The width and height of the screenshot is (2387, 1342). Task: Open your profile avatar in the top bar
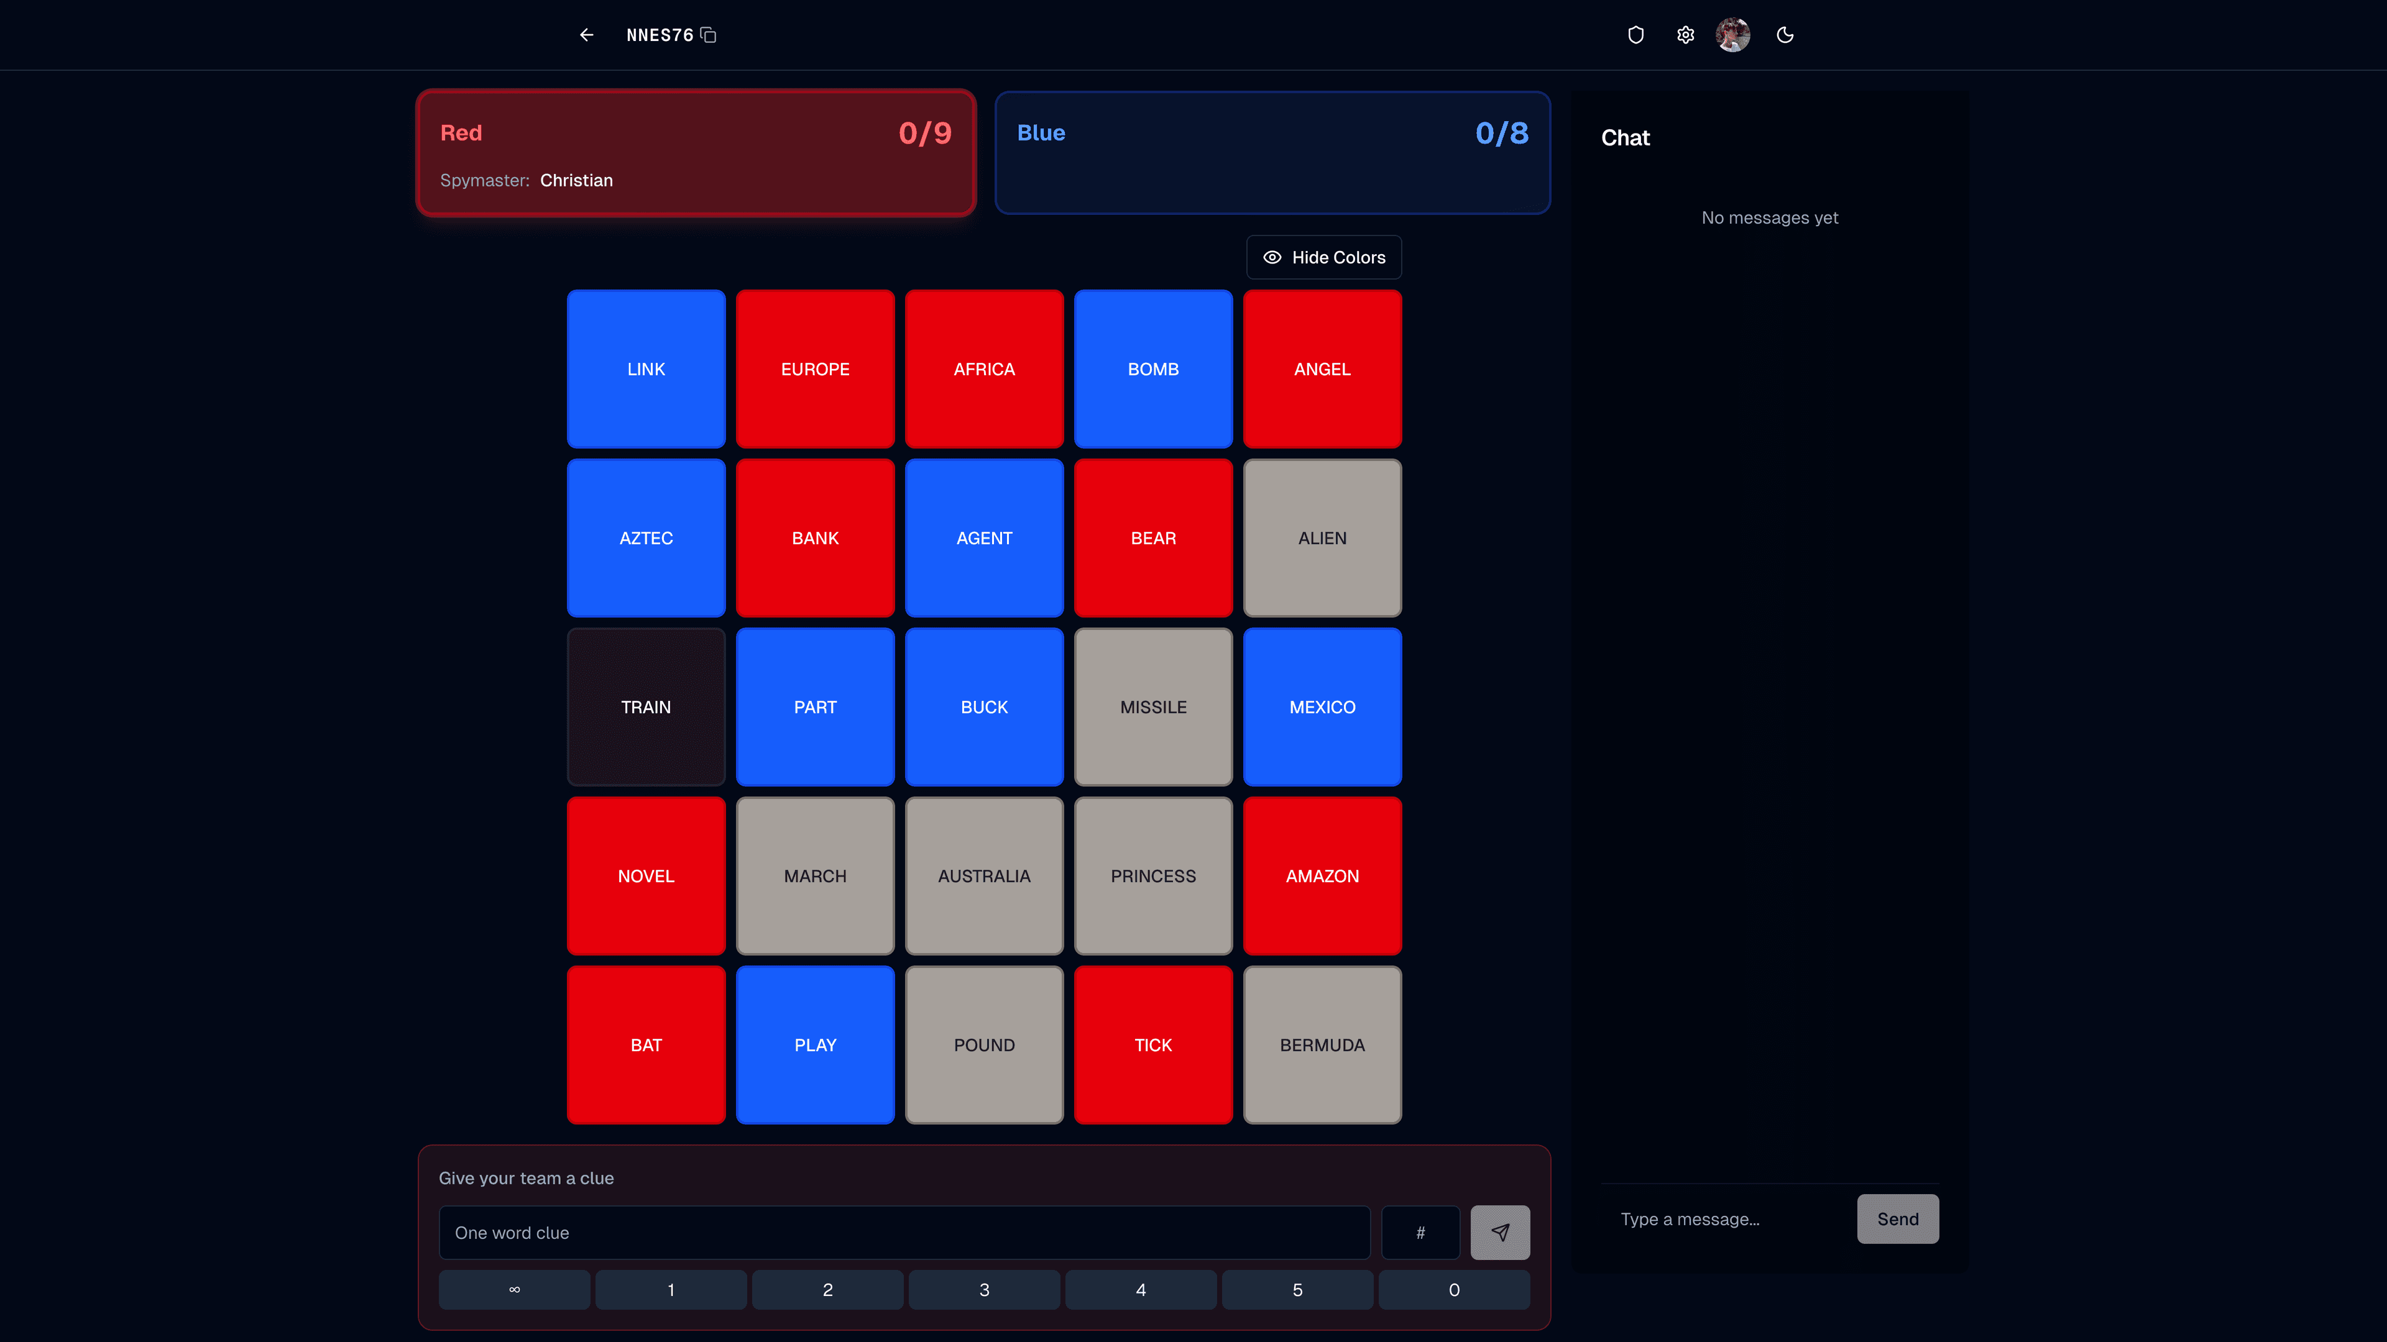(x=1733, y=34)
